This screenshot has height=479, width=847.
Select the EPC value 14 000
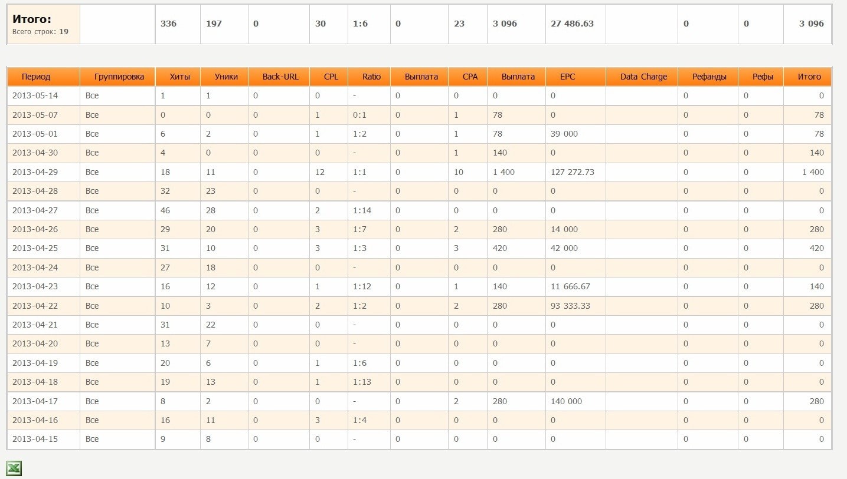click(564, 229)
